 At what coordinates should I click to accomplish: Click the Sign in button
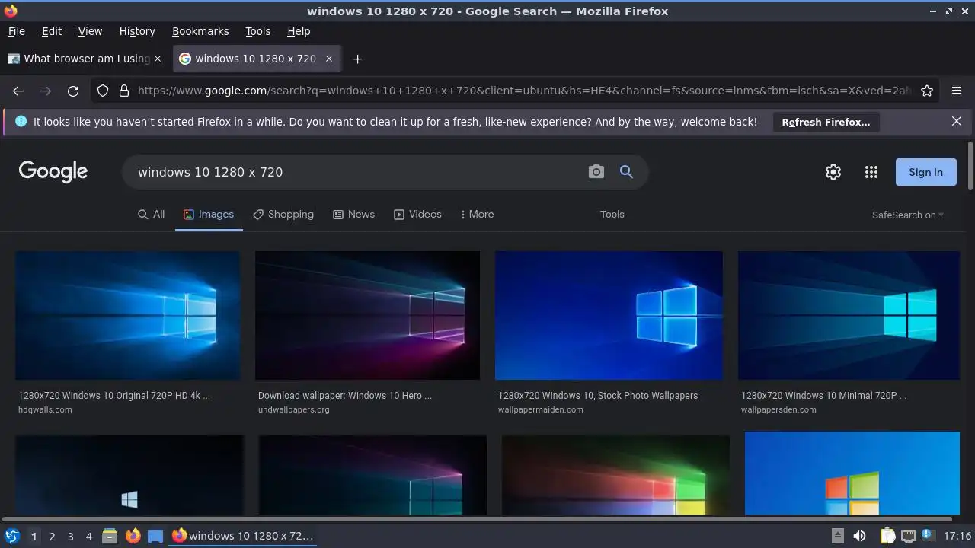925,172
